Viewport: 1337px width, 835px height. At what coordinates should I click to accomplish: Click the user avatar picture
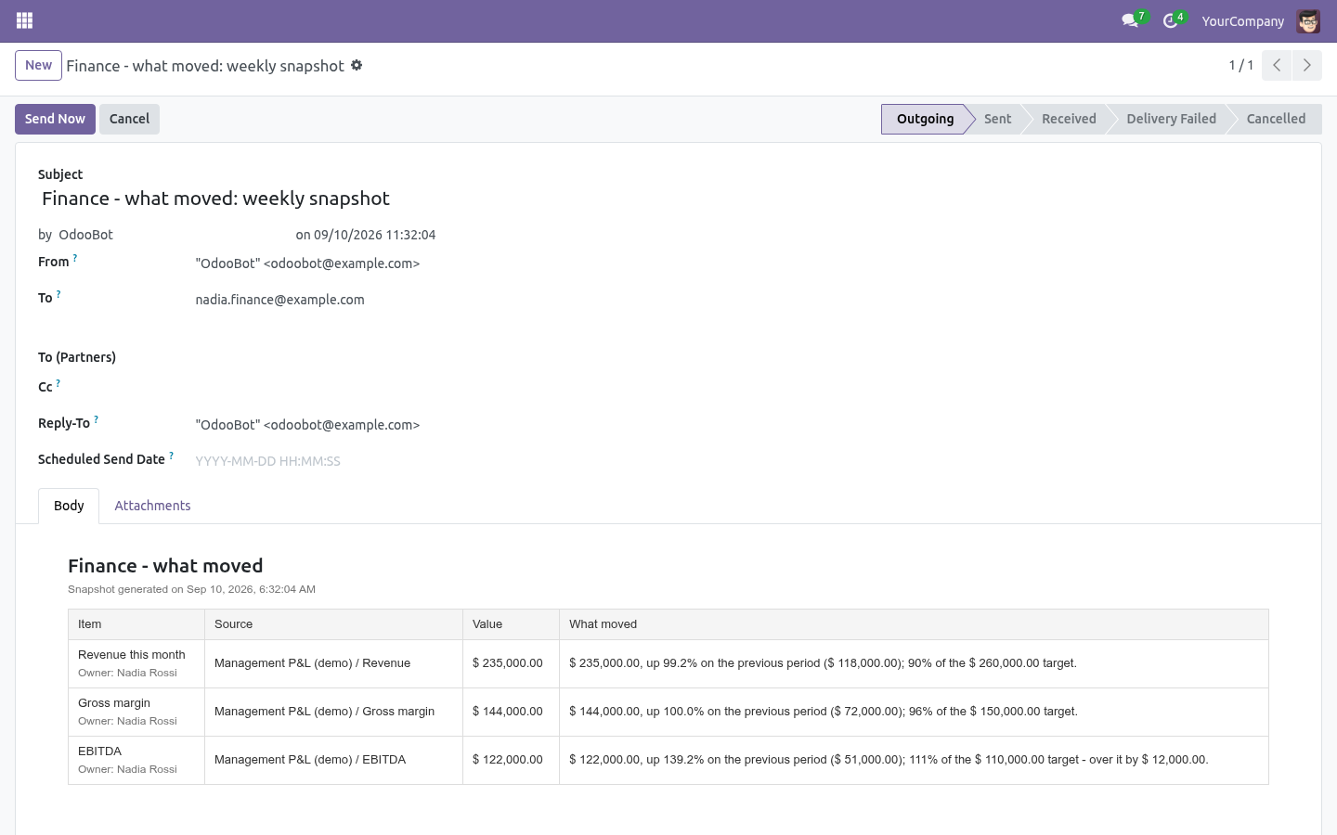click(1308, 20)
